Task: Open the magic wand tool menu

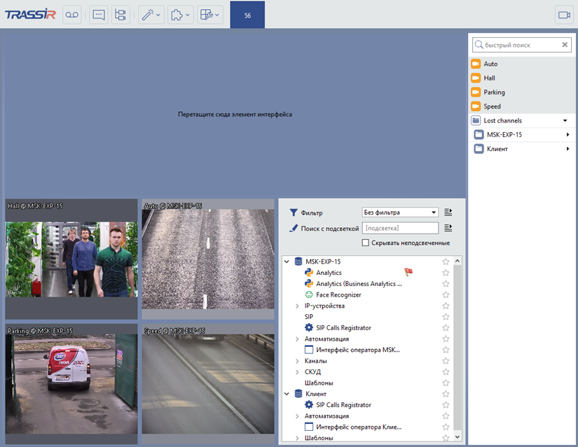Action: [x=150, y=14]
